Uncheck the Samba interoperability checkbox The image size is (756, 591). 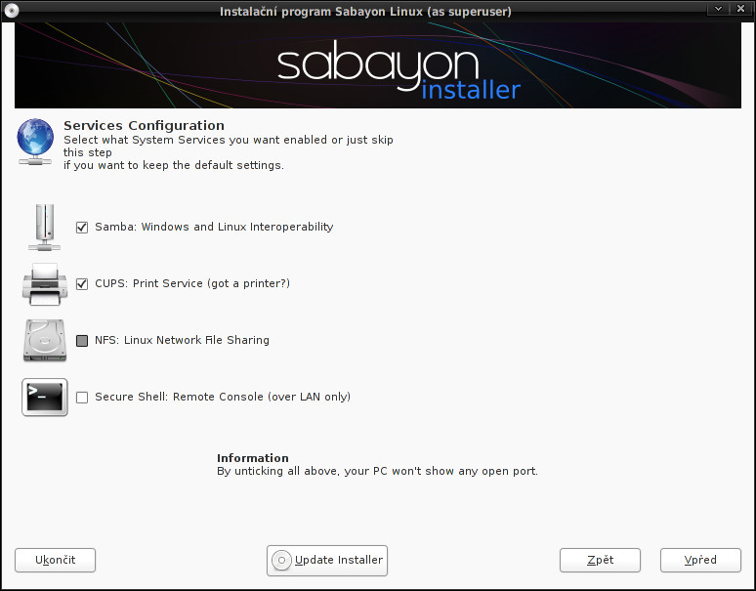[x=82, y=228]
